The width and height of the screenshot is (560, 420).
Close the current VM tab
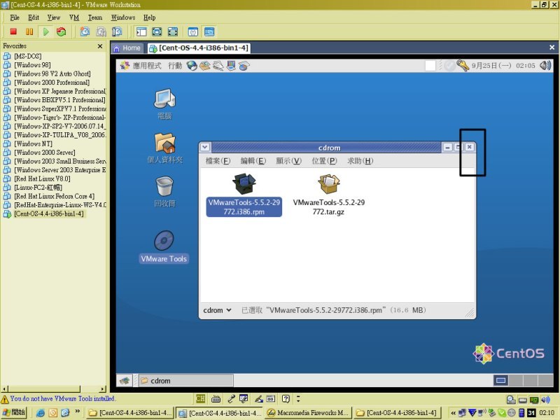click(552, 47)
